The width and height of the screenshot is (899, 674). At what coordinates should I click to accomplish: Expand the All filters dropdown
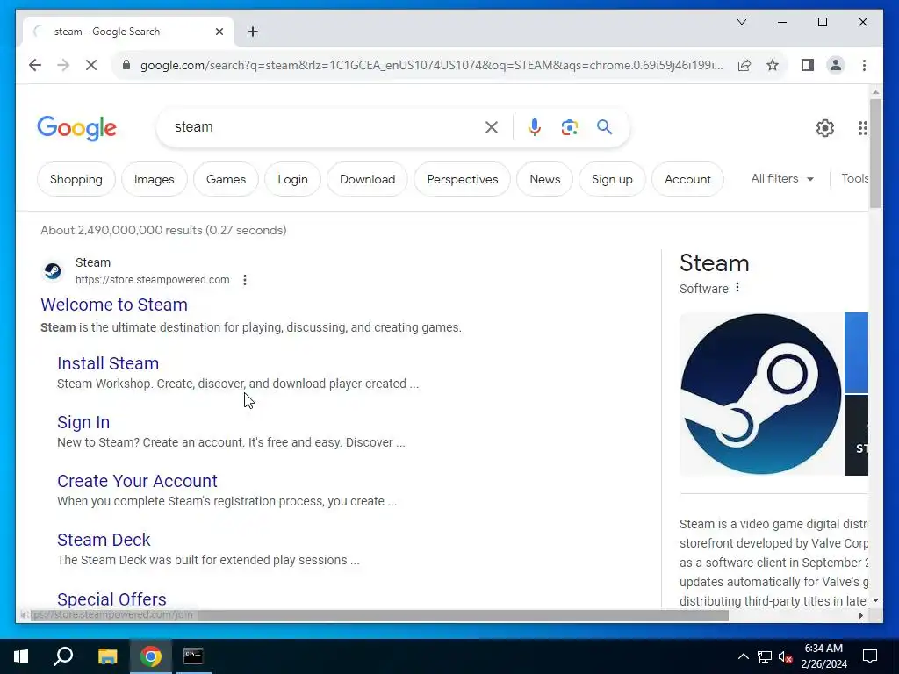click(x=782, y=179)
